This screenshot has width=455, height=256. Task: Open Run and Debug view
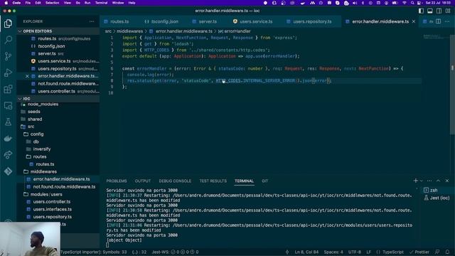[8, 73]
